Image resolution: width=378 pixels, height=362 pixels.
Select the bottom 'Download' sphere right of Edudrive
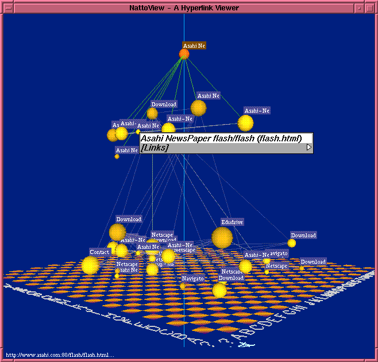point(291,243)
